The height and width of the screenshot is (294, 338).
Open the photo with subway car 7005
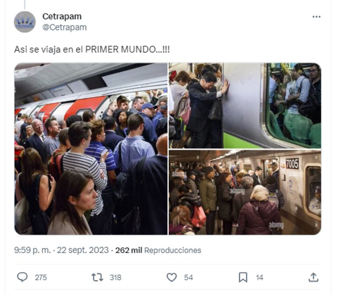click(x=245, y=192)
